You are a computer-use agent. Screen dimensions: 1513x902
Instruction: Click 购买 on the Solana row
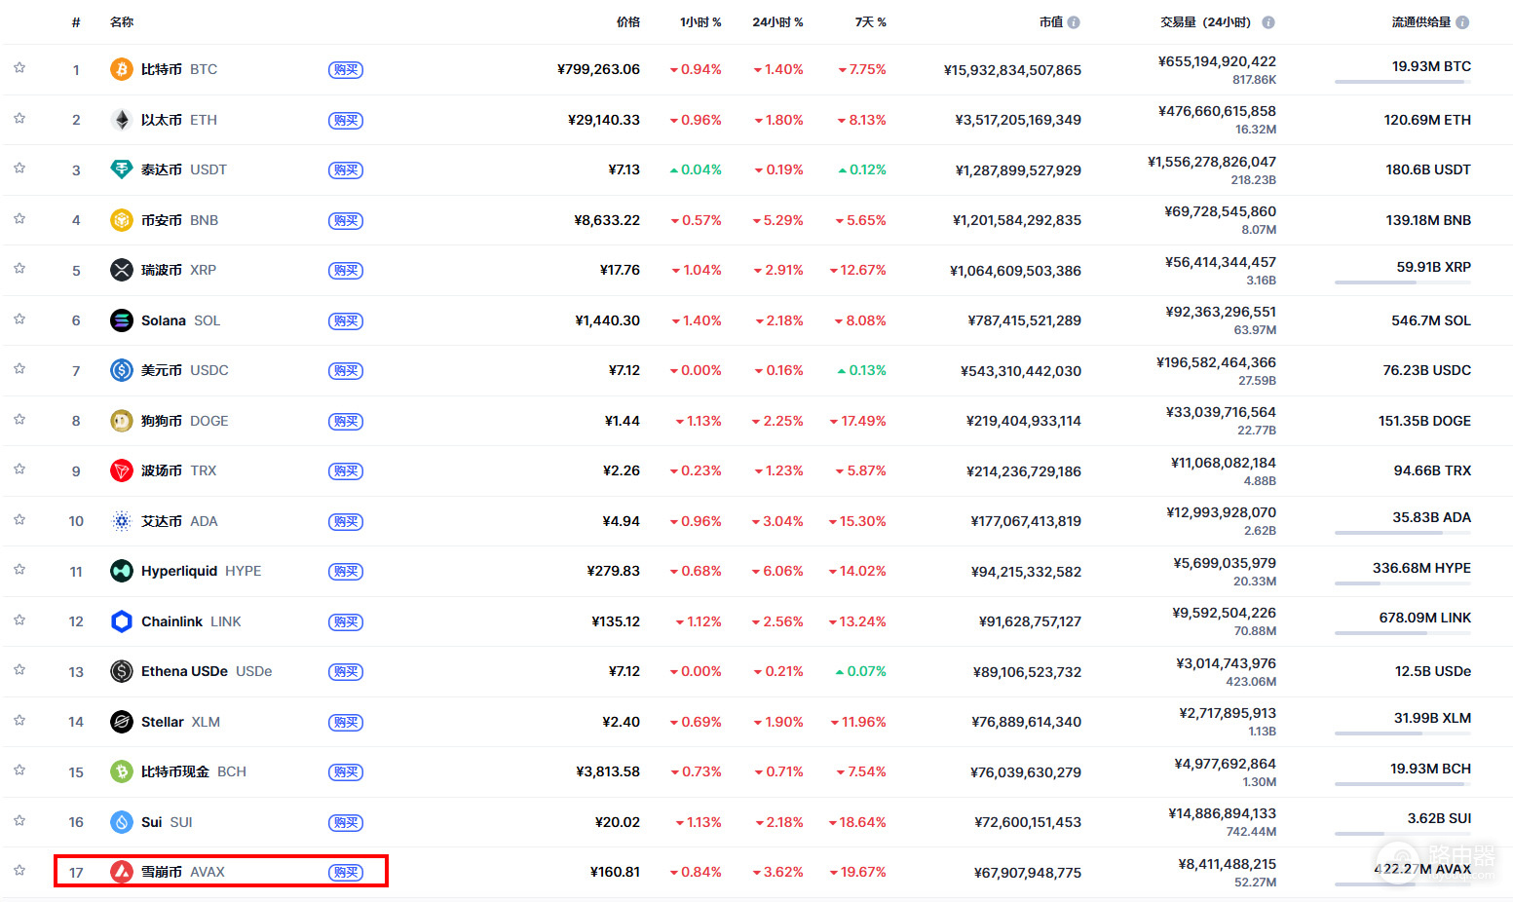pyautogui.click(x=346, y=320)
